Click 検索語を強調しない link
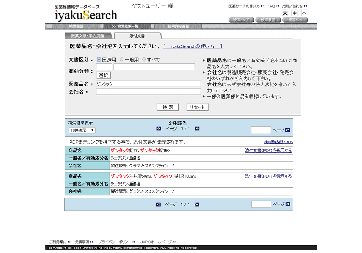The width and height of the screenshot is (362, 253). click(x=278, y=142)
